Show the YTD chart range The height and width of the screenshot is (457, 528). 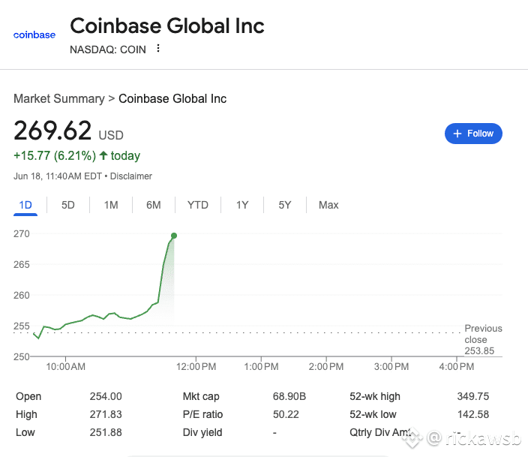198,205
